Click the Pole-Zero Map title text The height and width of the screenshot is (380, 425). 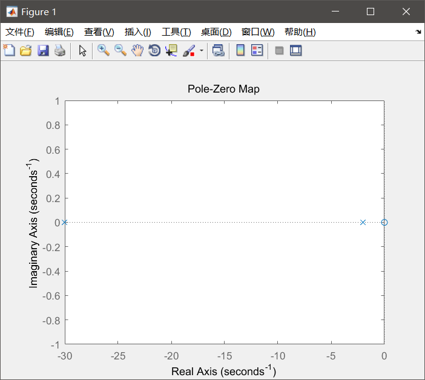pyautogui.click(x=223, y=89)
